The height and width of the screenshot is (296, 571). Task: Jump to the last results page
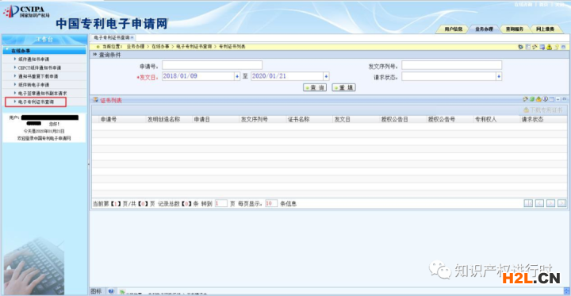click(562, 203)
